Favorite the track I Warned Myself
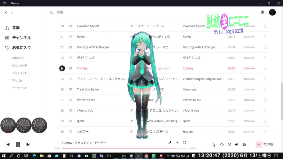283x159 pixels. pos(70,26)
